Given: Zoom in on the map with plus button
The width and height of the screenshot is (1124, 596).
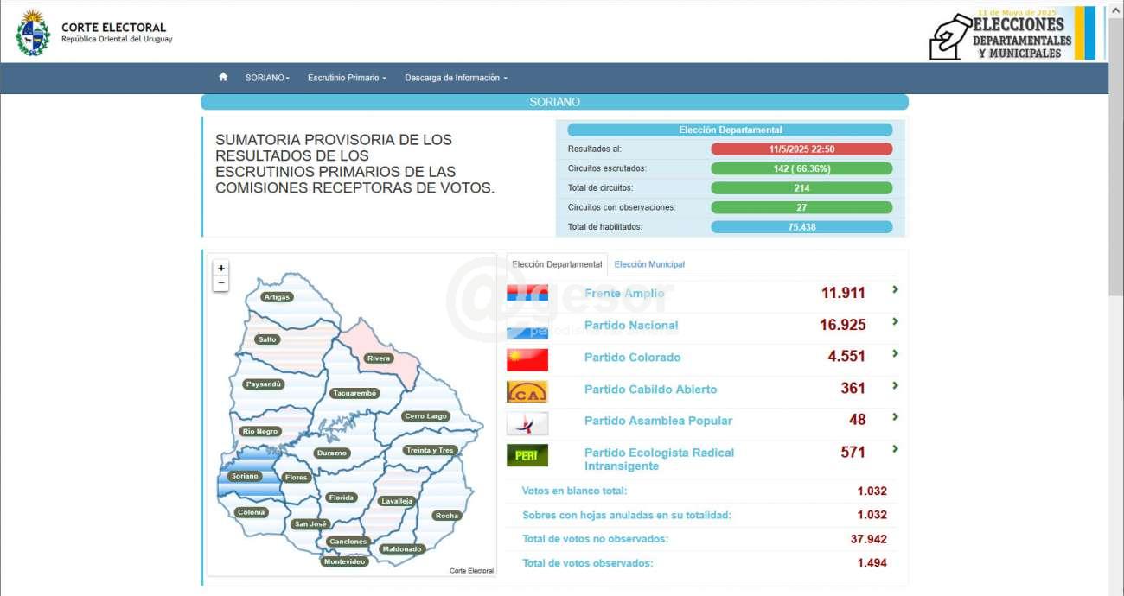Looking at the screenshot, I should point(221,268).
